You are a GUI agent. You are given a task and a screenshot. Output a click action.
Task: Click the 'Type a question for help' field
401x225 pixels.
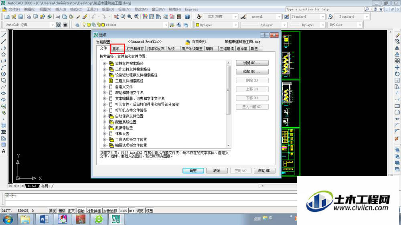tap(324, 9)
